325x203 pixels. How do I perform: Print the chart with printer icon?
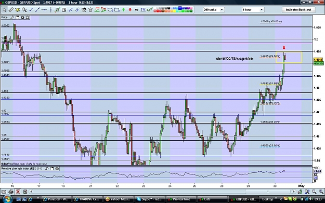click(x=11, y=192)
